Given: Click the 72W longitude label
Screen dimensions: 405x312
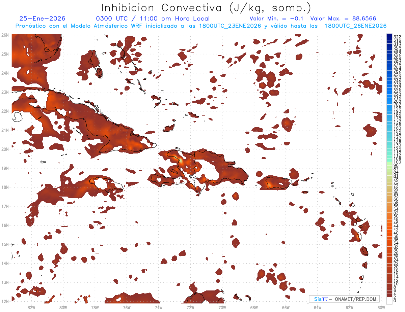Looking at the screenshot, I should [x=190, y=307].
